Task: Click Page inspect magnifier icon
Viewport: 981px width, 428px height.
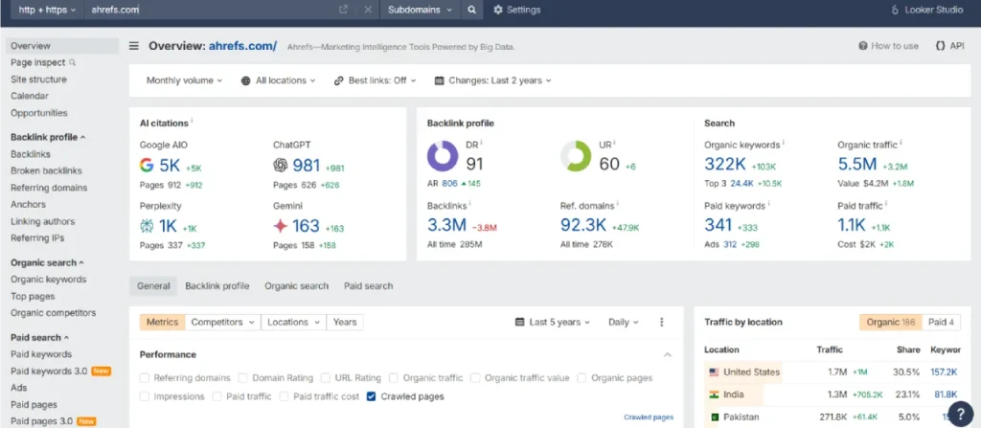Action: coord(73,62)
